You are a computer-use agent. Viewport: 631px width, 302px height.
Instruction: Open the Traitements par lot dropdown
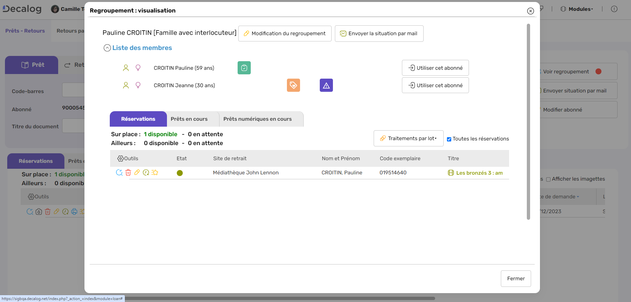[x=408, y=138]
